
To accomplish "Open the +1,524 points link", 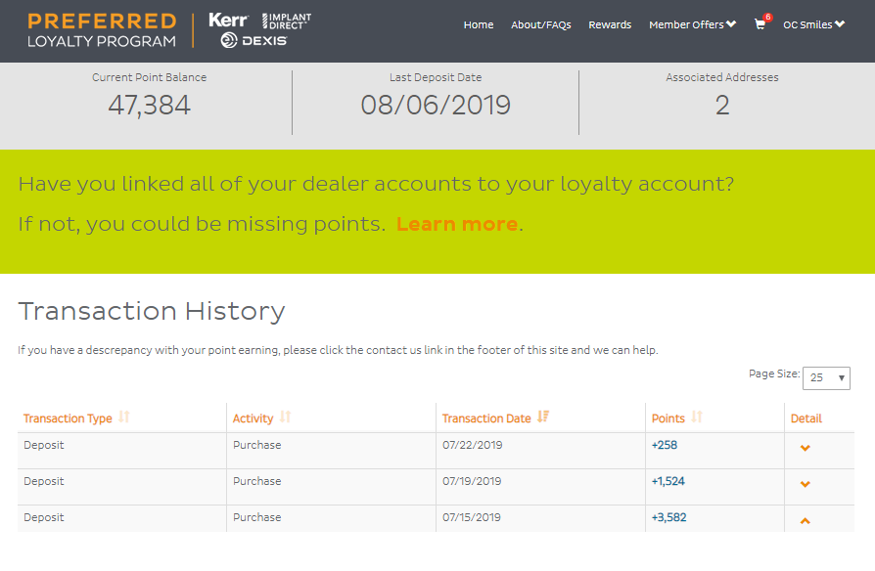I will pyautogui.click(x=668, y=481).
